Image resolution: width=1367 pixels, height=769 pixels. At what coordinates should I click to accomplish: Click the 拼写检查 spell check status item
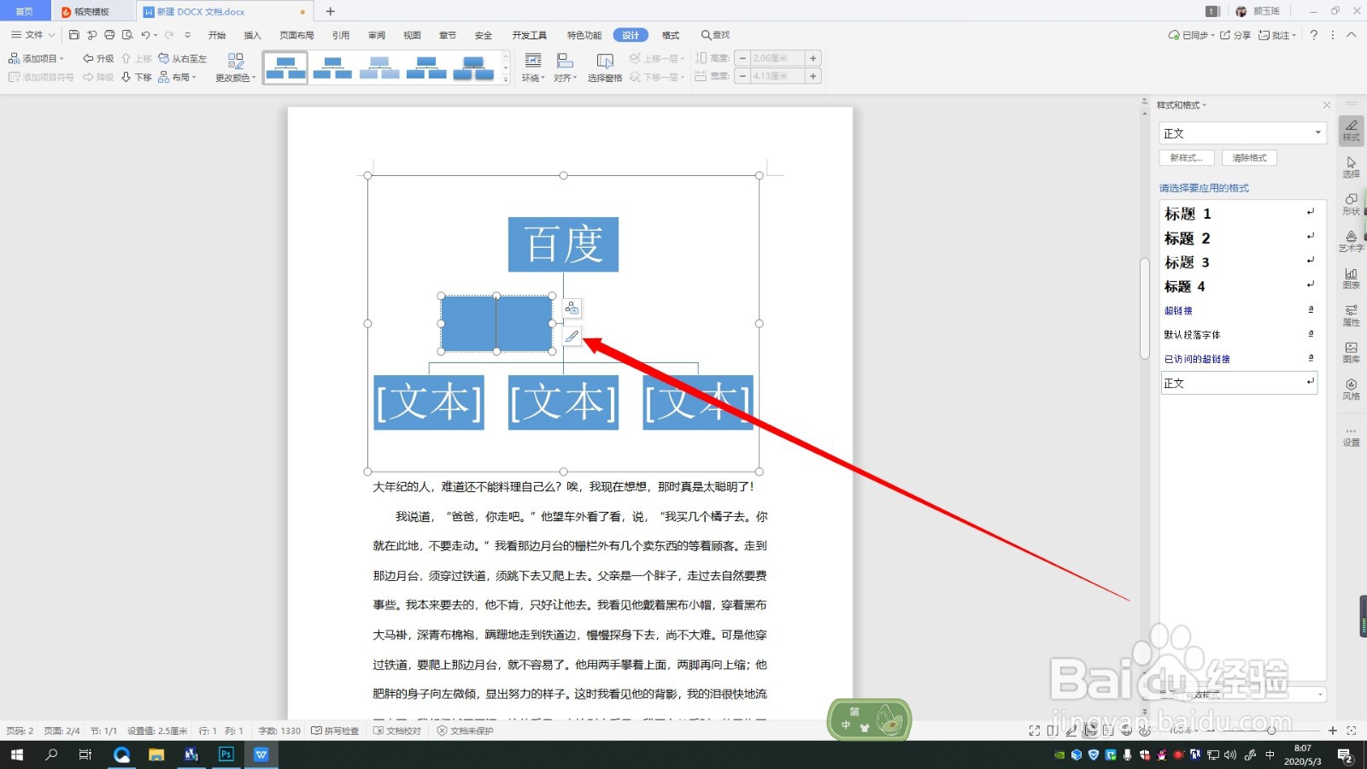click(335, 731)
